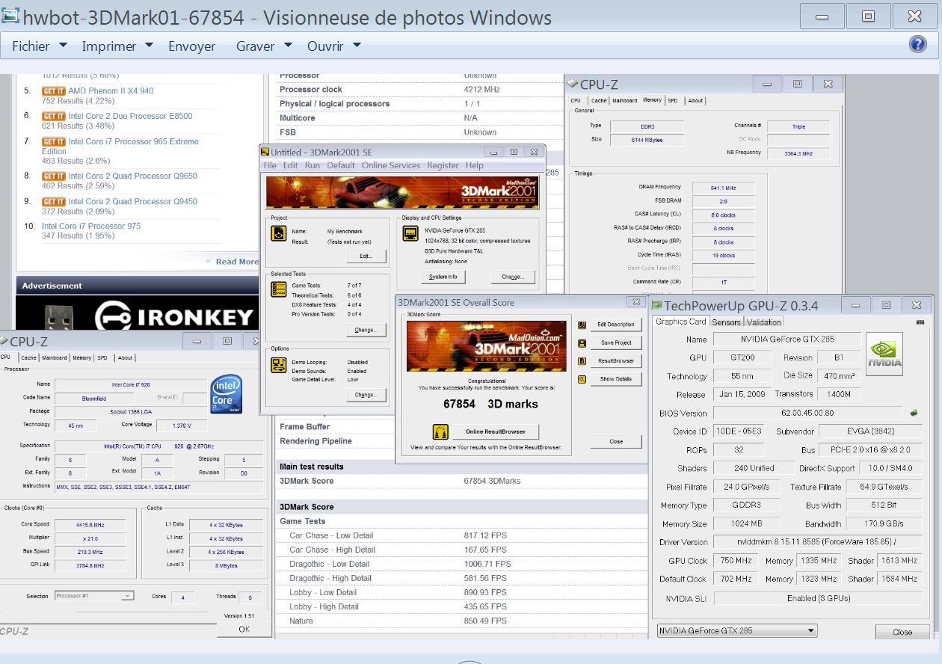Click the BIOS save chip icon in GPU-Z

[914, 413]
